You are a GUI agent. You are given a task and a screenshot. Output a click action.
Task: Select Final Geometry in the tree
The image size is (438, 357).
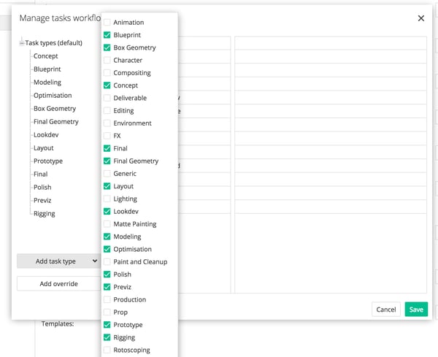(x=55, y=122)
